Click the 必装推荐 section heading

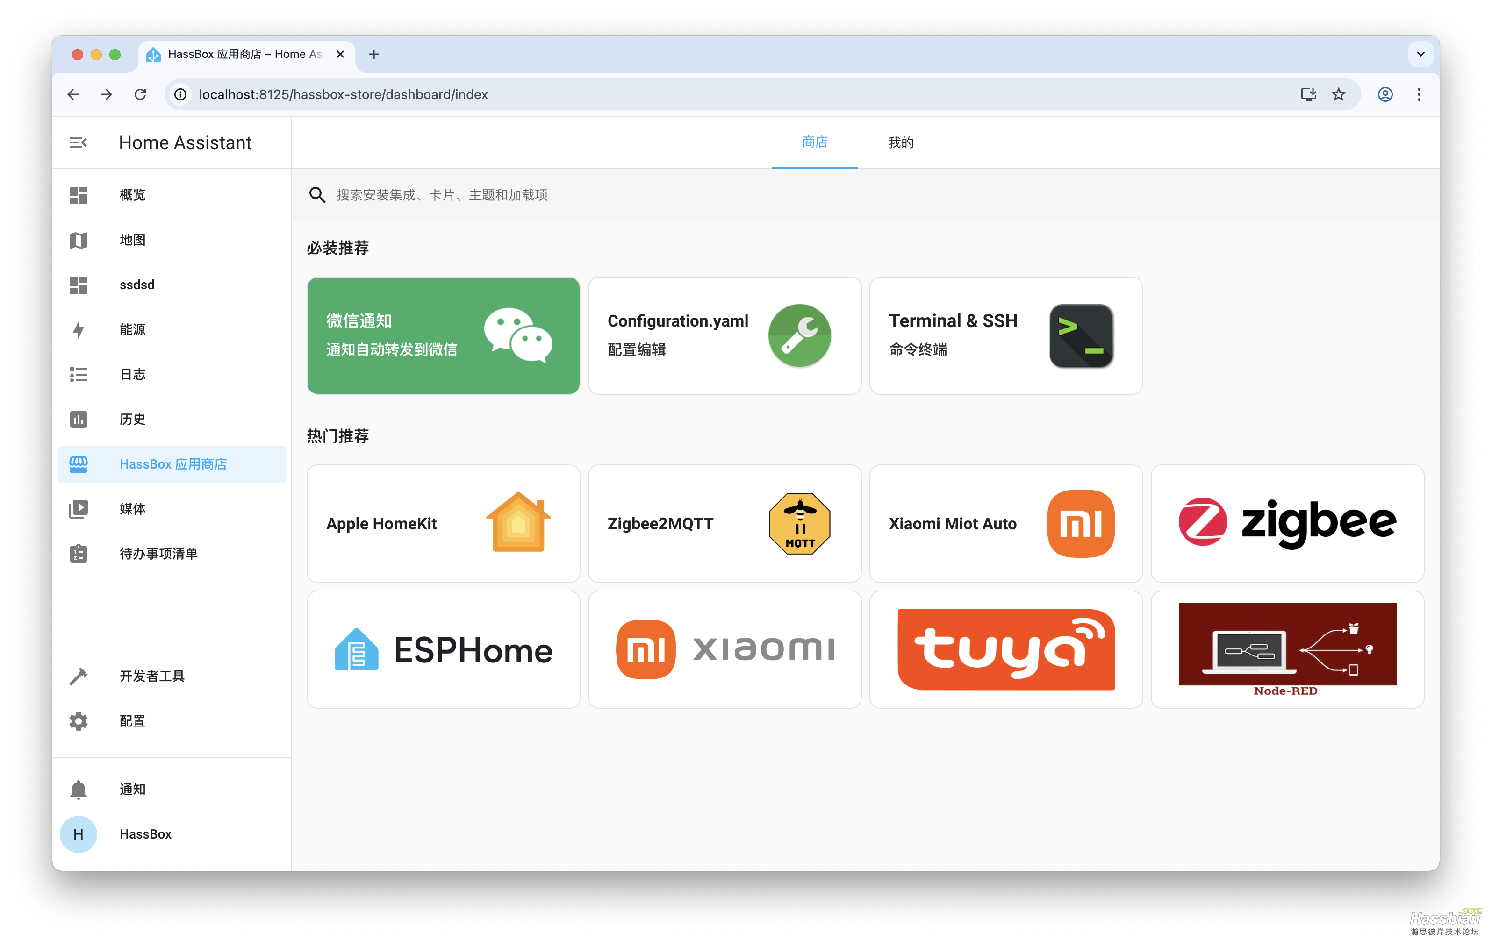pos(337,248)
